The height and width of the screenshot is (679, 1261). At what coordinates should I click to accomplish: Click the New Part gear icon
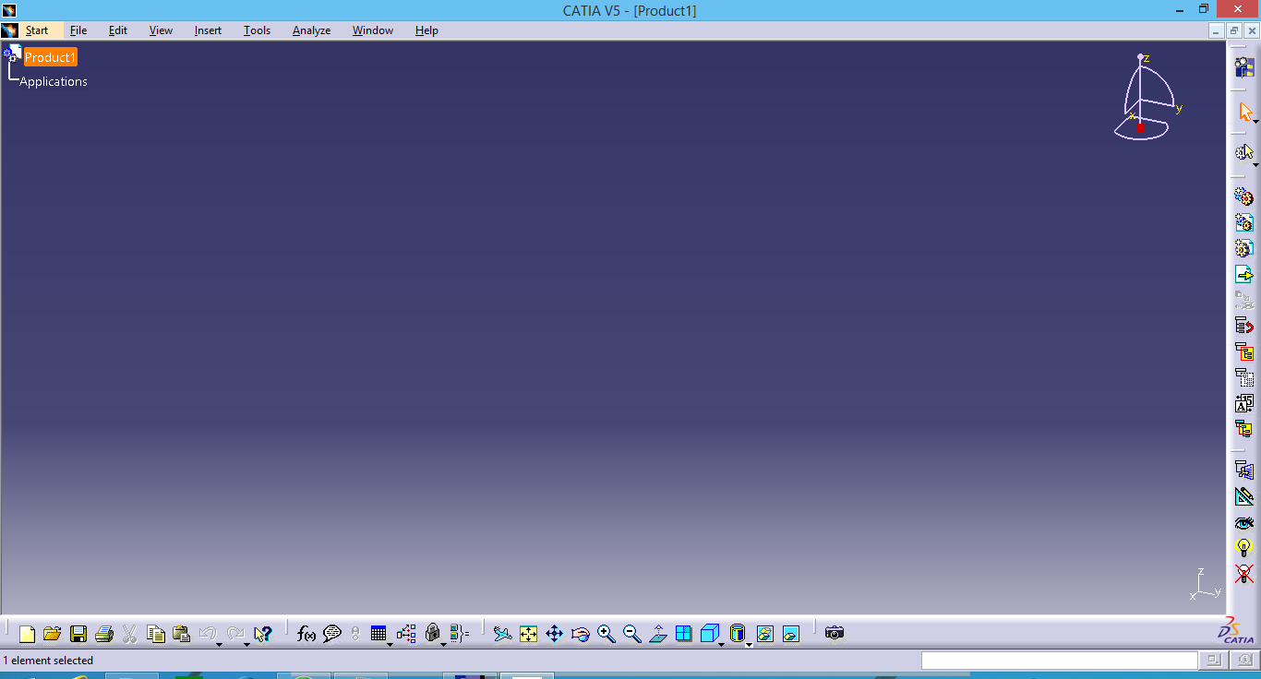[1244, 248]
